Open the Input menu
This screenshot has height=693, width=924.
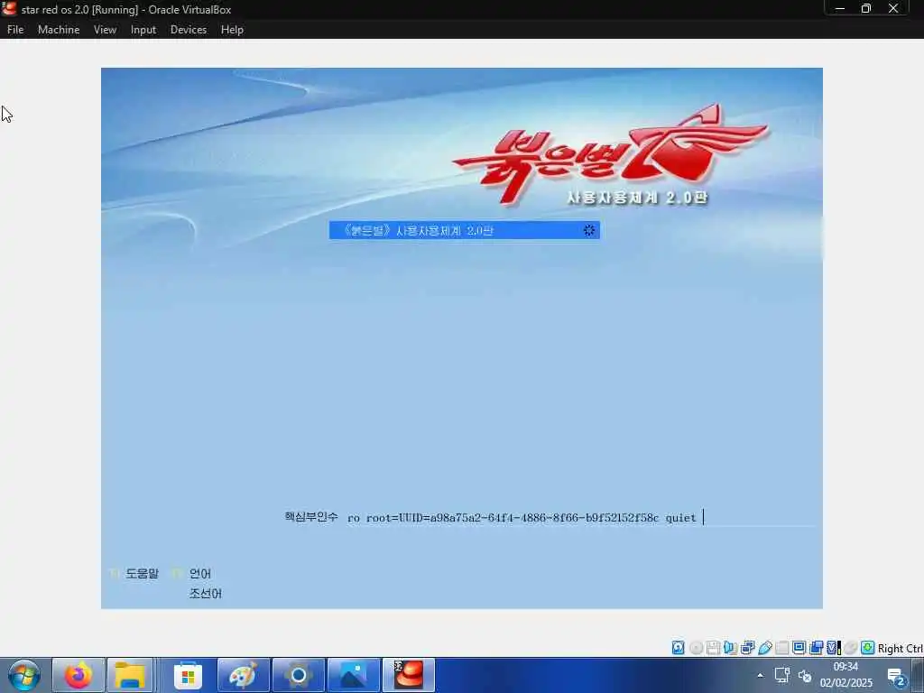(x=143, y=30)
